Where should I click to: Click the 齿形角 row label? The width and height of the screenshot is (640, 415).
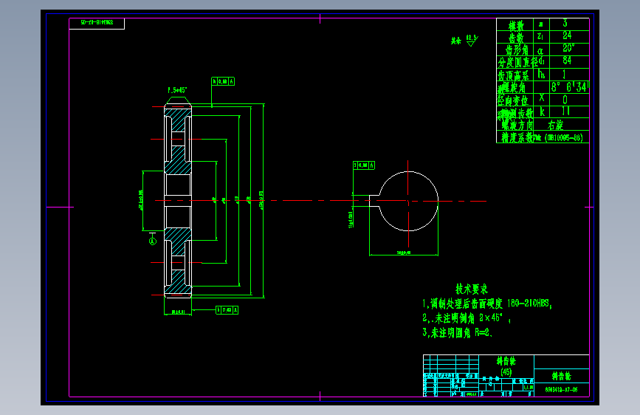517,50
